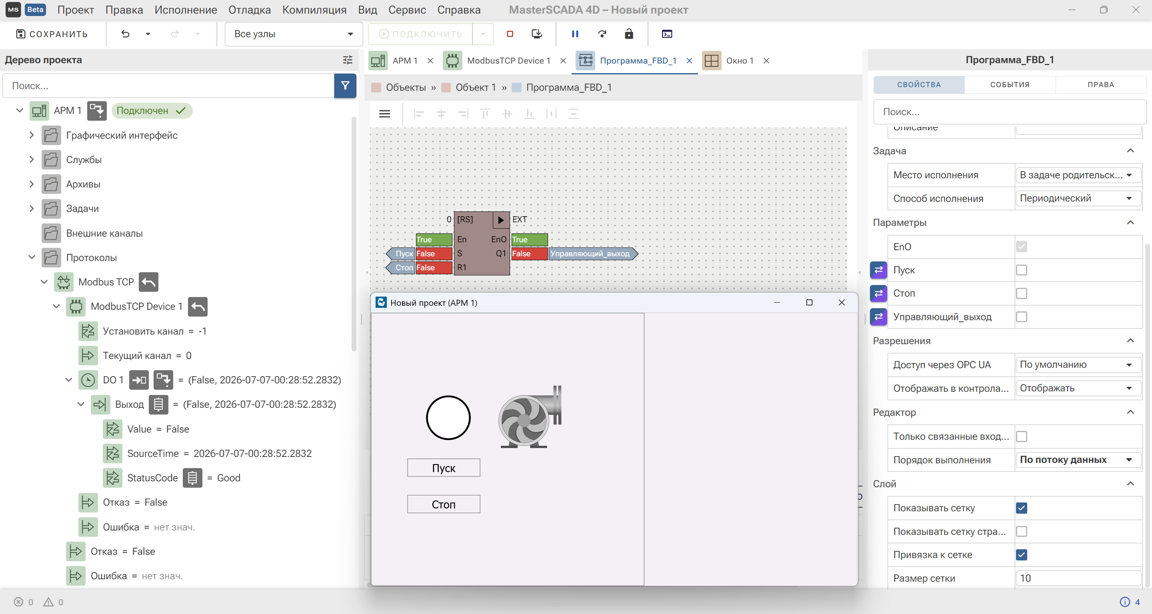Open the Проект menu

tap(76, 10)
